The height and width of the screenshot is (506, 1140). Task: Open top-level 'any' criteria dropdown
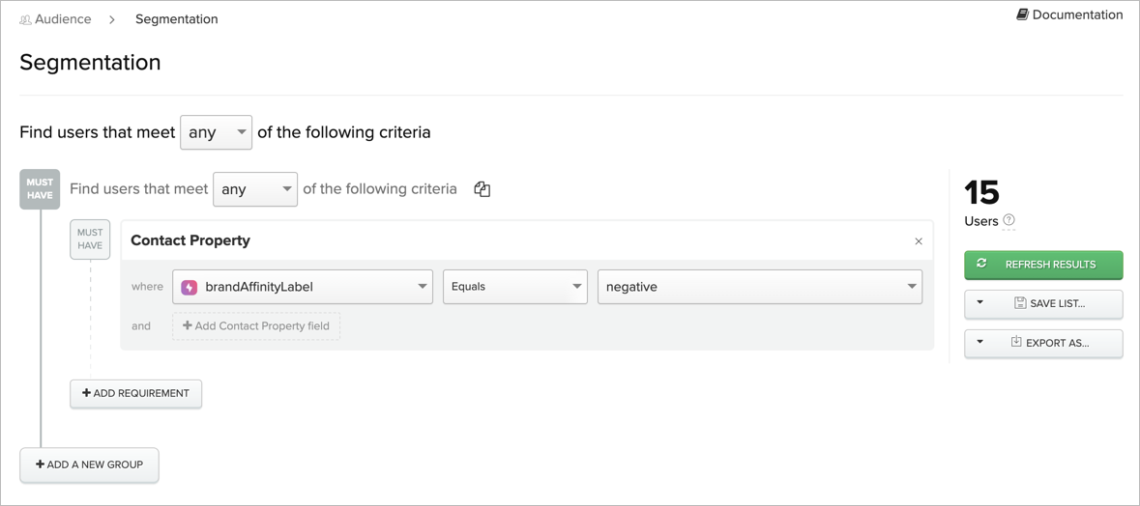216,132
